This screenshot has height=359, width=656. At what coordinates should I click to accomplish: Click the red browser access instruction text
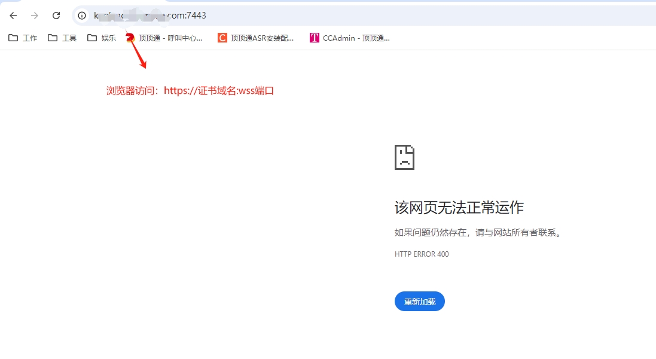point(190,90)
